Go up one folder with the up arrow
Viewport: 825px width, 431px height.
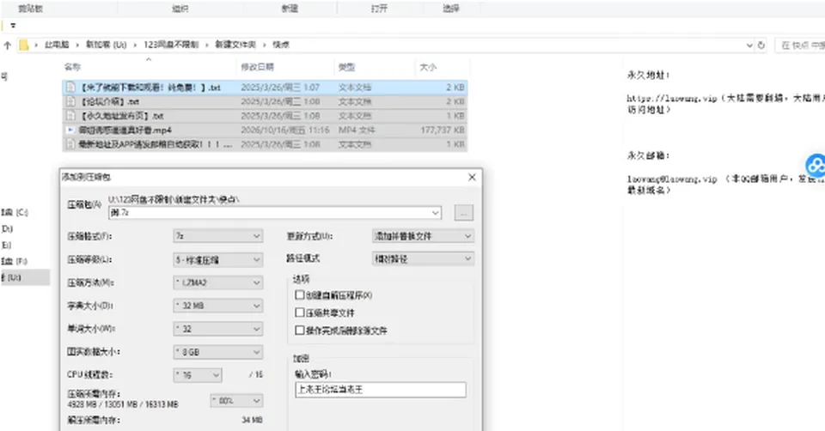[8, 46]
